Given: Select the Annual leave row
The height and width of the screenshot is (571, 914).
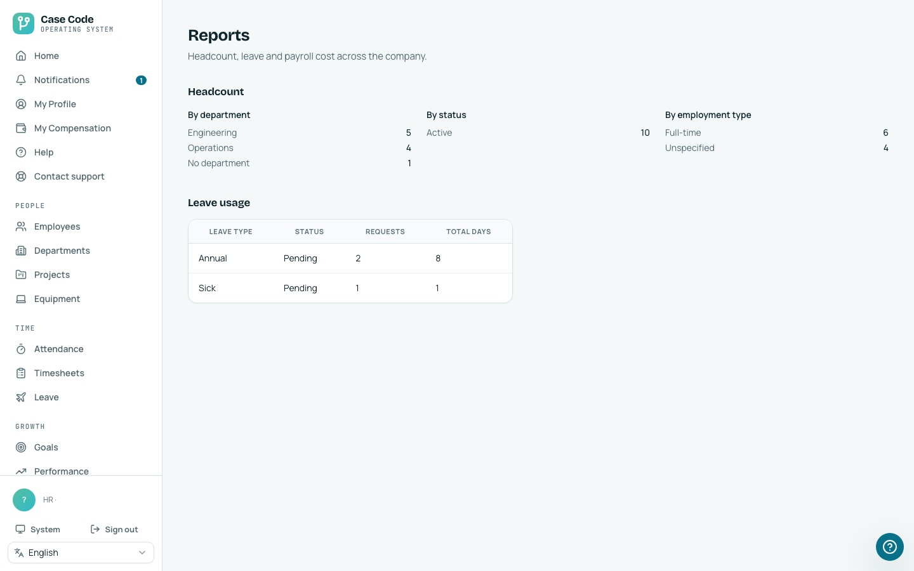Looking at the screenshot, I should (350, 258).
